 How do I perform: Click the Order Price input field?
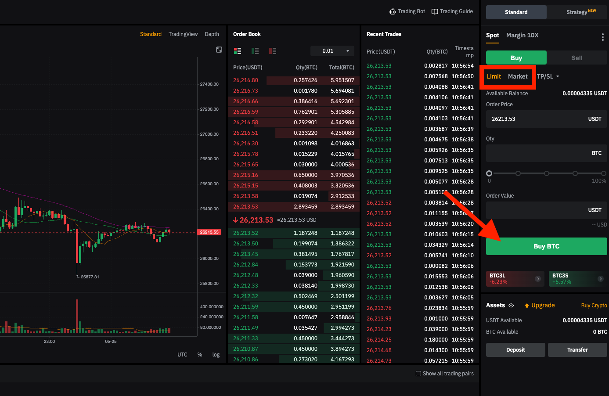coord(547,119)
